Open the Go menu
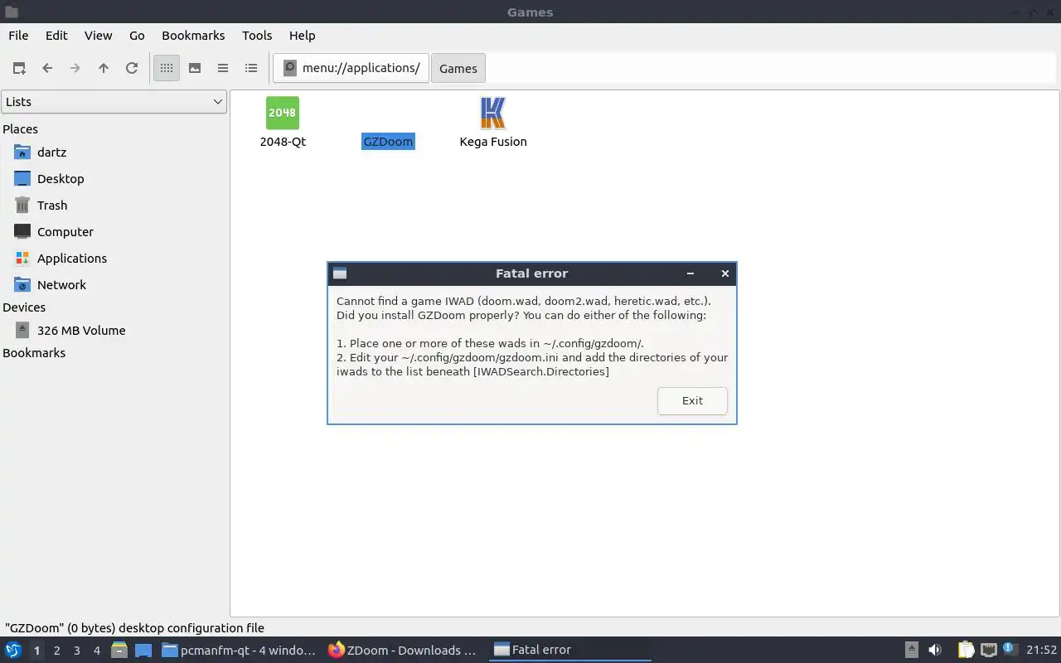 click(137, 35)
